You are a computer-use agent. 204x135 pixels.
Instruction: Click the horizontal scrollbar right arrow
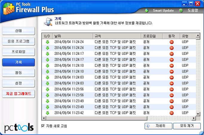pos(194,118)
